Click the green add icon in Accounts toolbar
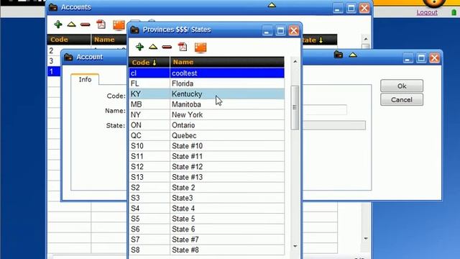 click(58, 24)
